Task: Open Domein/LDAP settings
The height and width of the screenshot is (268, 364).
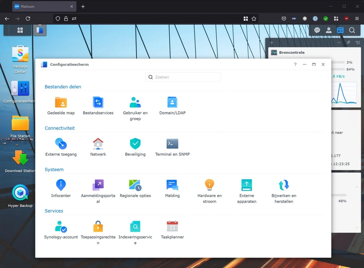Action: tap(172, 101)
